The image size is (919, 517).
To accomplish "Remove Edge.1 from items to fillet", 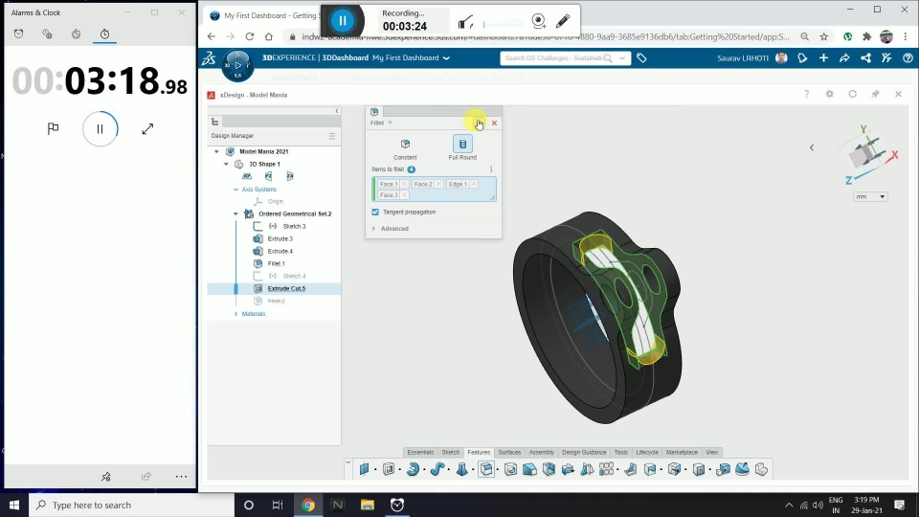I will (x=474, y=184).
